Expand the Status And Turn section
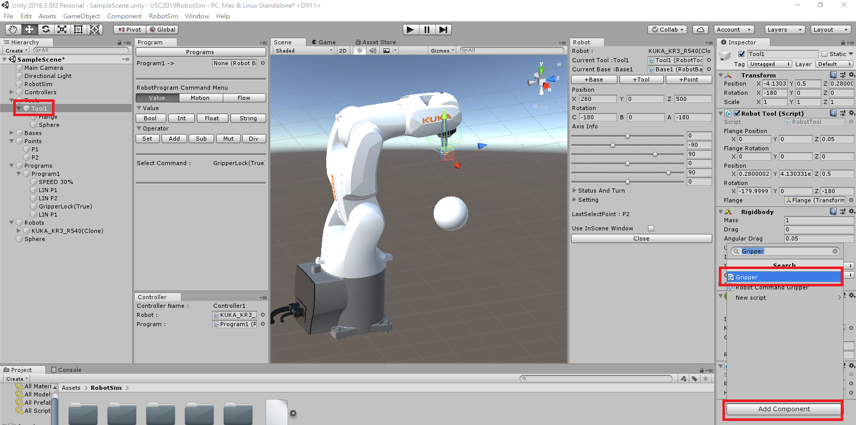This screenshot has width=856, height=425. pyautogui.click(x=575, y=191)
